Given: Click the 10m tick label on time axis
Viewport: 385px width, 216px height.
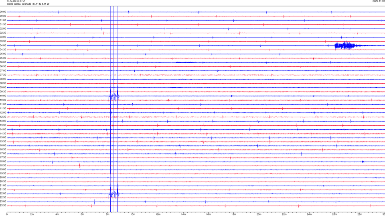Looking at the screenshot, I should tap(133, 214).
